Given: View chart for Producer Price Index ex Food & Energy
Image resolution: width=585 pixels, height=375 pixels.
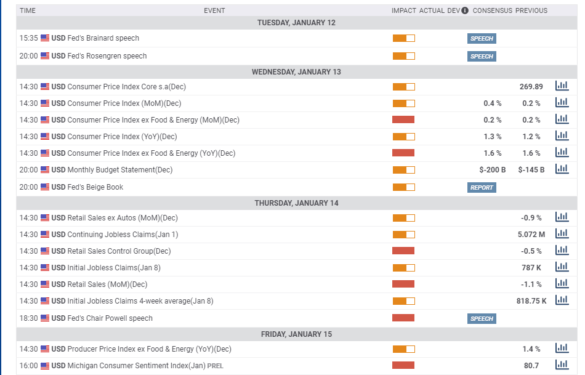Looking at the screenshot, I should pyautogui.click(x=562, y=349).
